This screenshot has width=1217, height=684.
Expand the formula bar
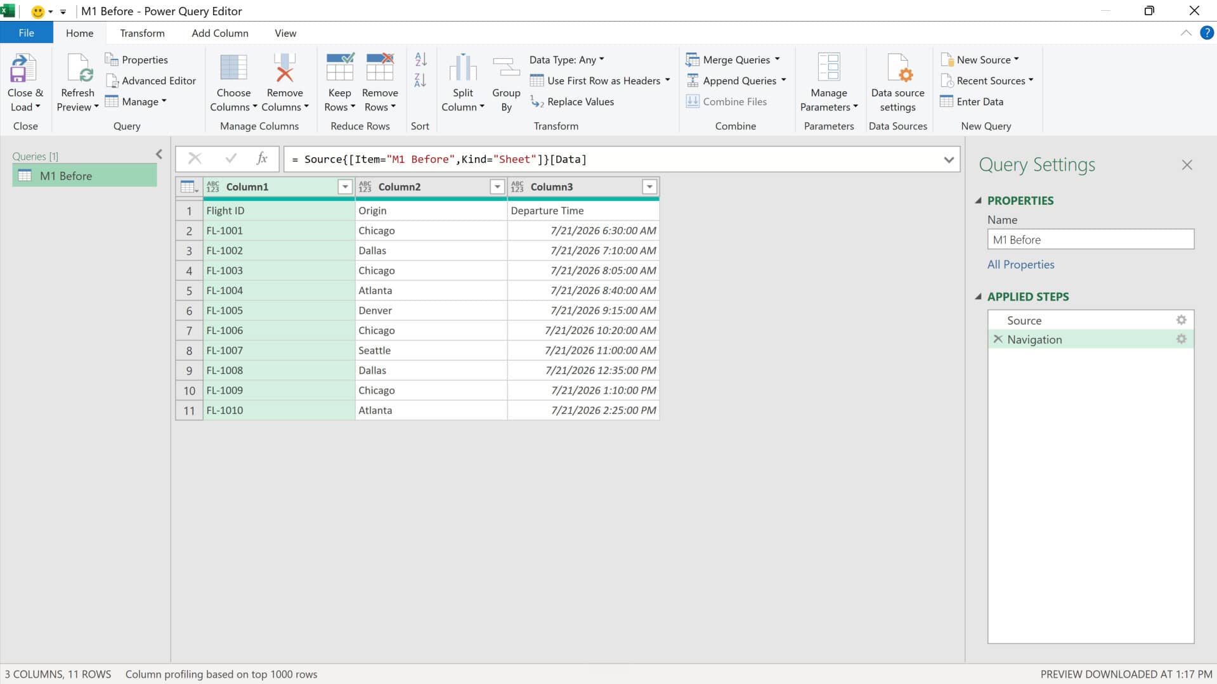click(949, 160)
